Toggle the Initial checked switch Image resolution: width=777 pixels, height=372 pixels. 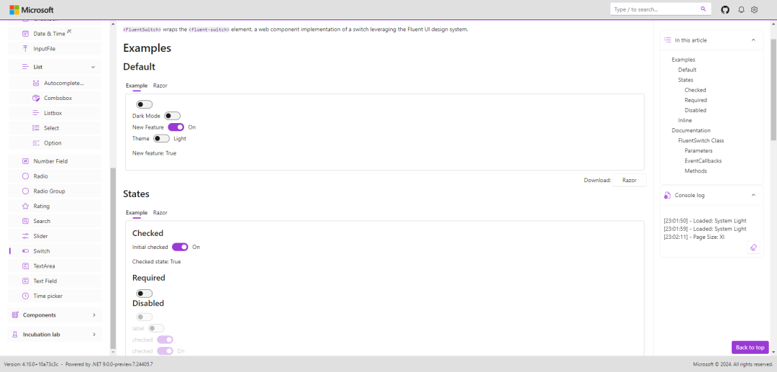pos(180,247)
